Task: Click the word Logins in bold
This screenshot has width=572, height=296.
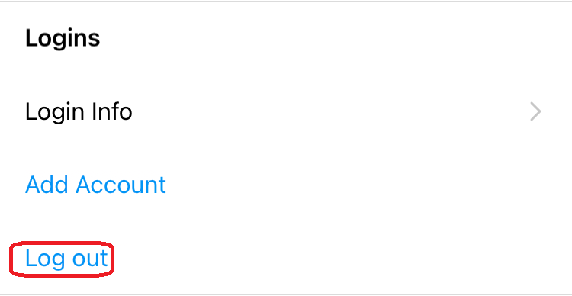Action: 63,38
